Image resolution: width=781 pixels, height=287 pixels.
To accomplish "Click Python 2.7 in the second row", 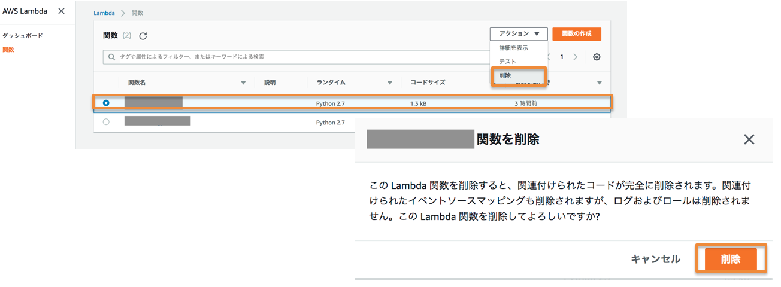I will [331, 123].
